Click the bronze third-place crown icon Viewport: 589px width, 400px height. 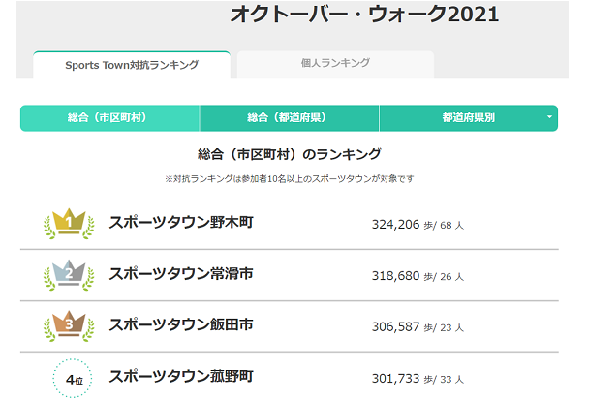click(x=70, y=324)
